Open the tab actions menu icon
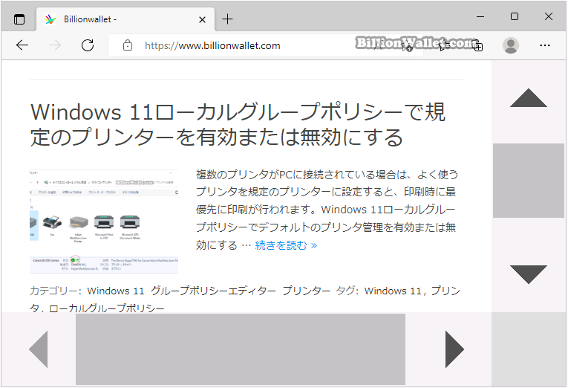Image resolution: width=568 pixels, height=388 pixels. [19, 19]
